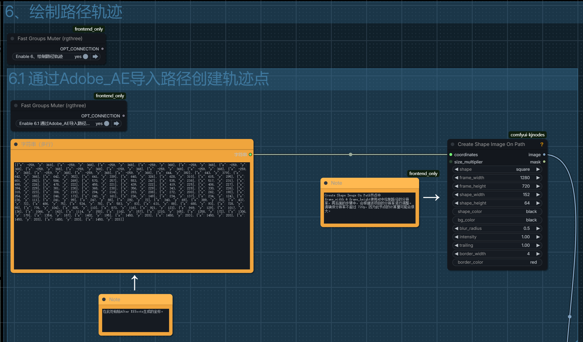The height and width of the screenshot is (342, 583).
Task: Click go-to arrow for group 6.1
Action: [x=116, y=124]
